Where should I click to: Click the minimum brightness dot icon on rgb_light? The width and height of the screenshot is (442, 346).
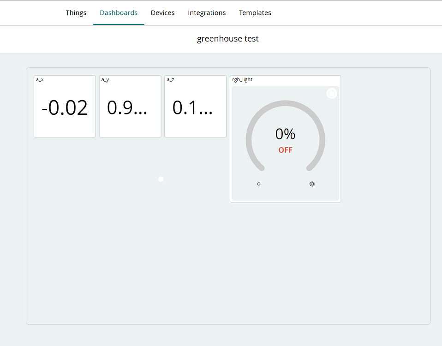[258, 184]
